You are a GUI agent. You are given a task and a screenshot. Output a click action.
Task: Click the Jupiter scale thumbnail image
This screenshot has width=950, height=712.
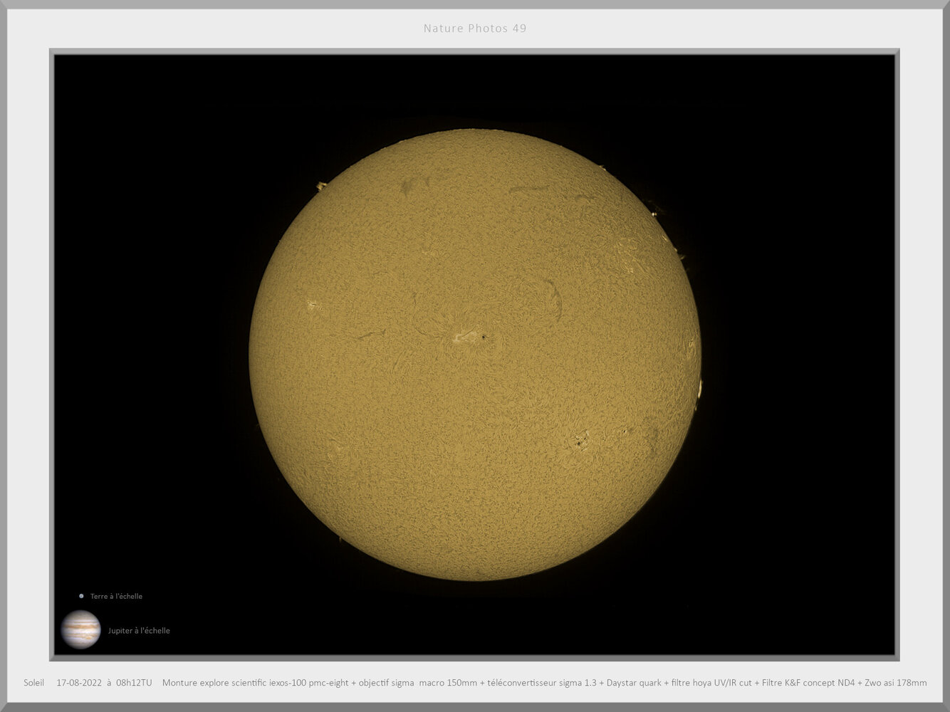[x=81, y=629]
